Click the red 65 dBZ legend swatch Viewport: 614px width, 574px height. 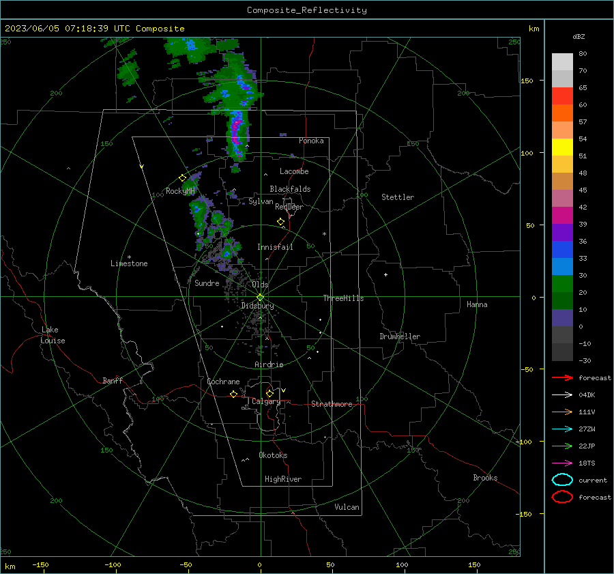tap(562, 96)
